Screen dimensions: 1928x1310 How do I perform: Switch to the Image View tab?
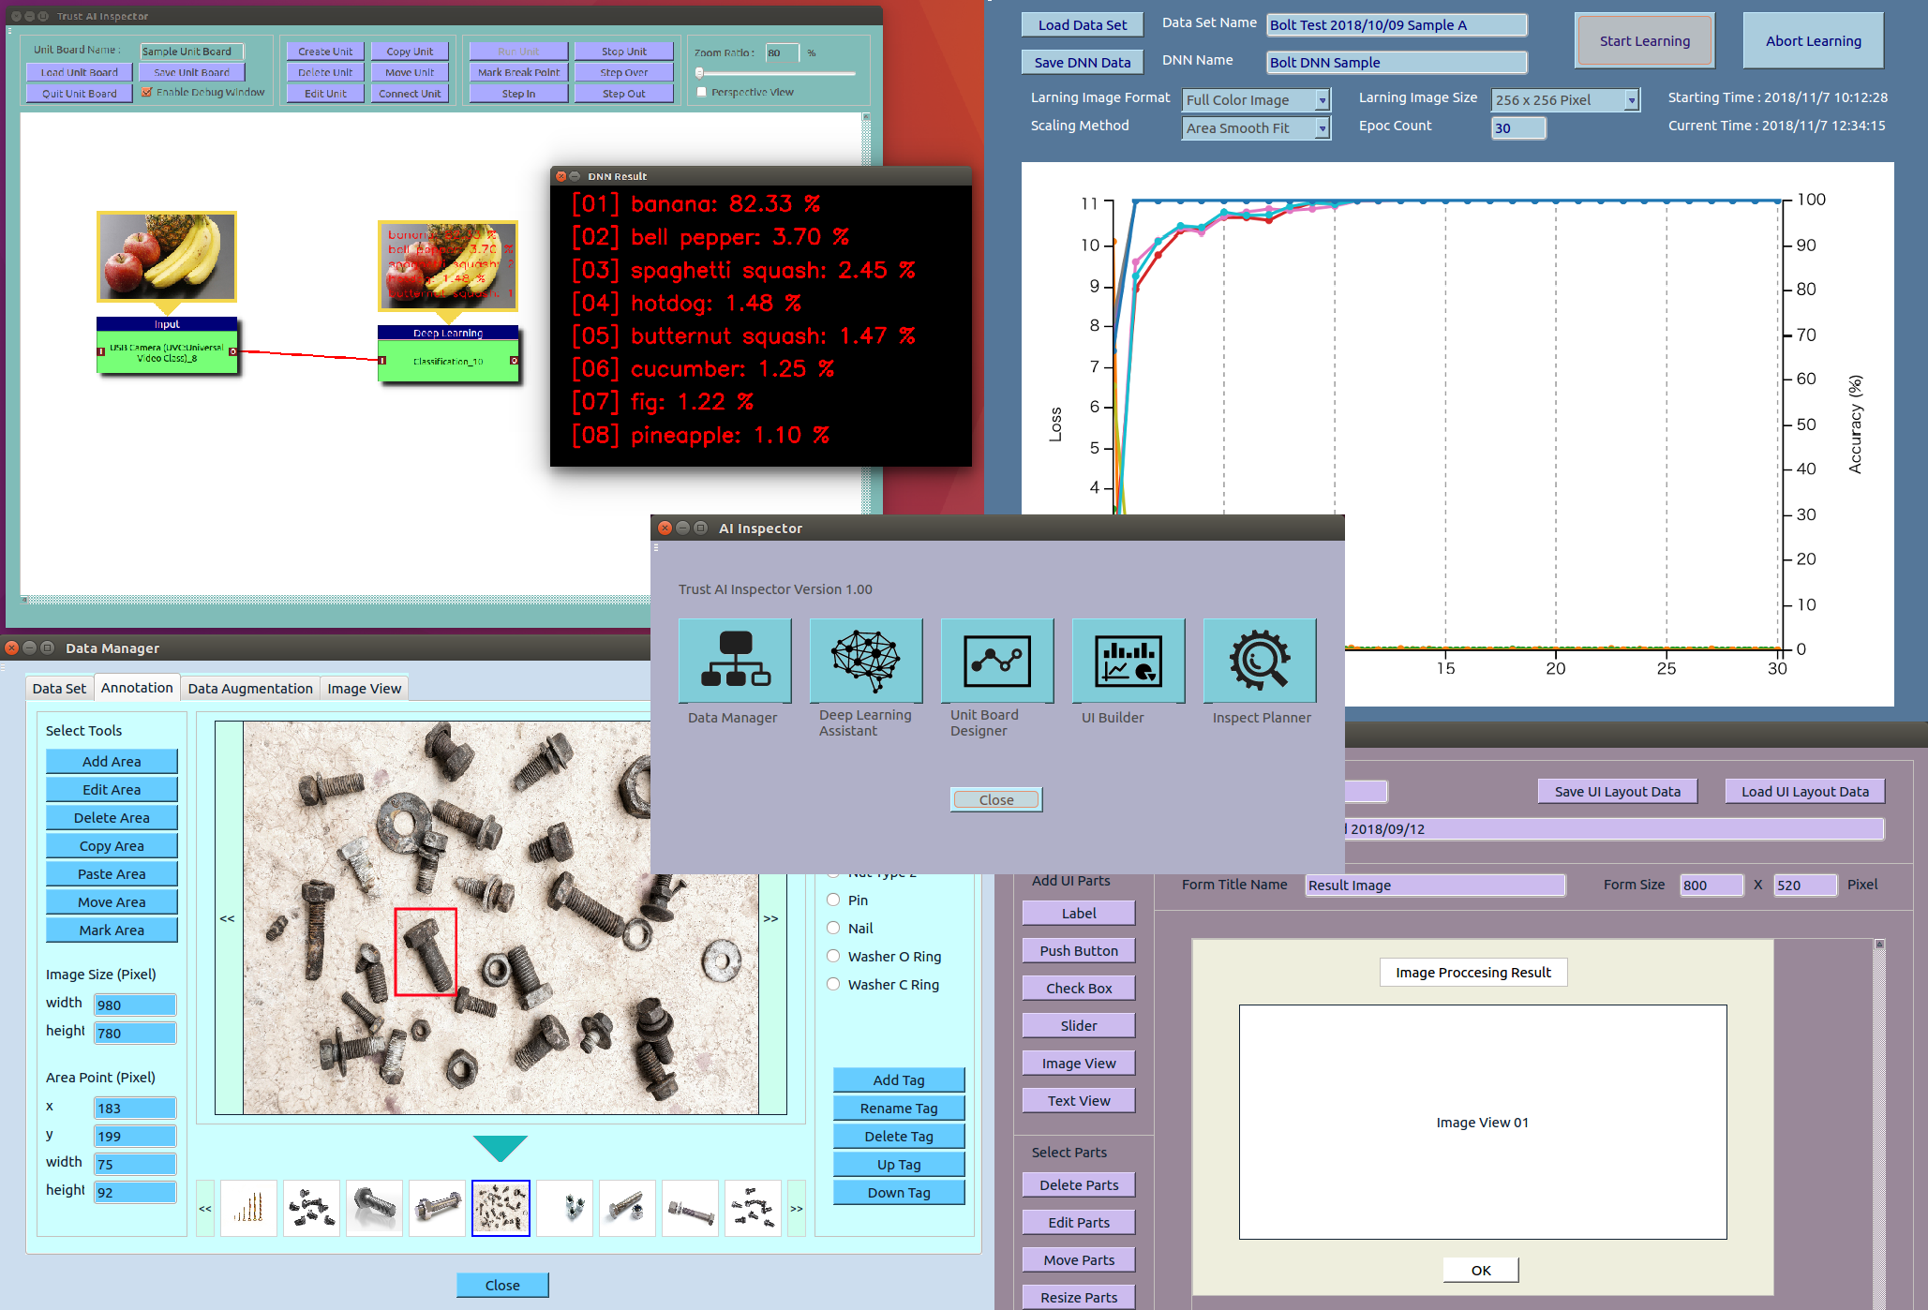pos(365,688)
